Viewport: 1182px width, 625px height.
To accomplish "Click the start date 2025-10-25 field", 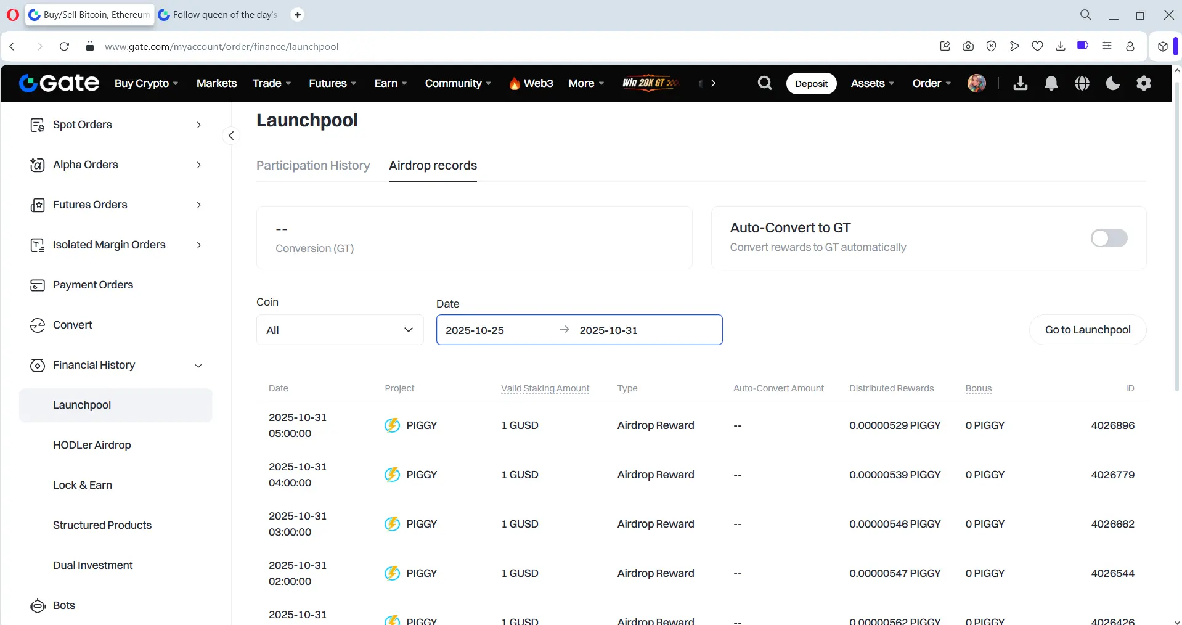I will click(x=475, y=330).
